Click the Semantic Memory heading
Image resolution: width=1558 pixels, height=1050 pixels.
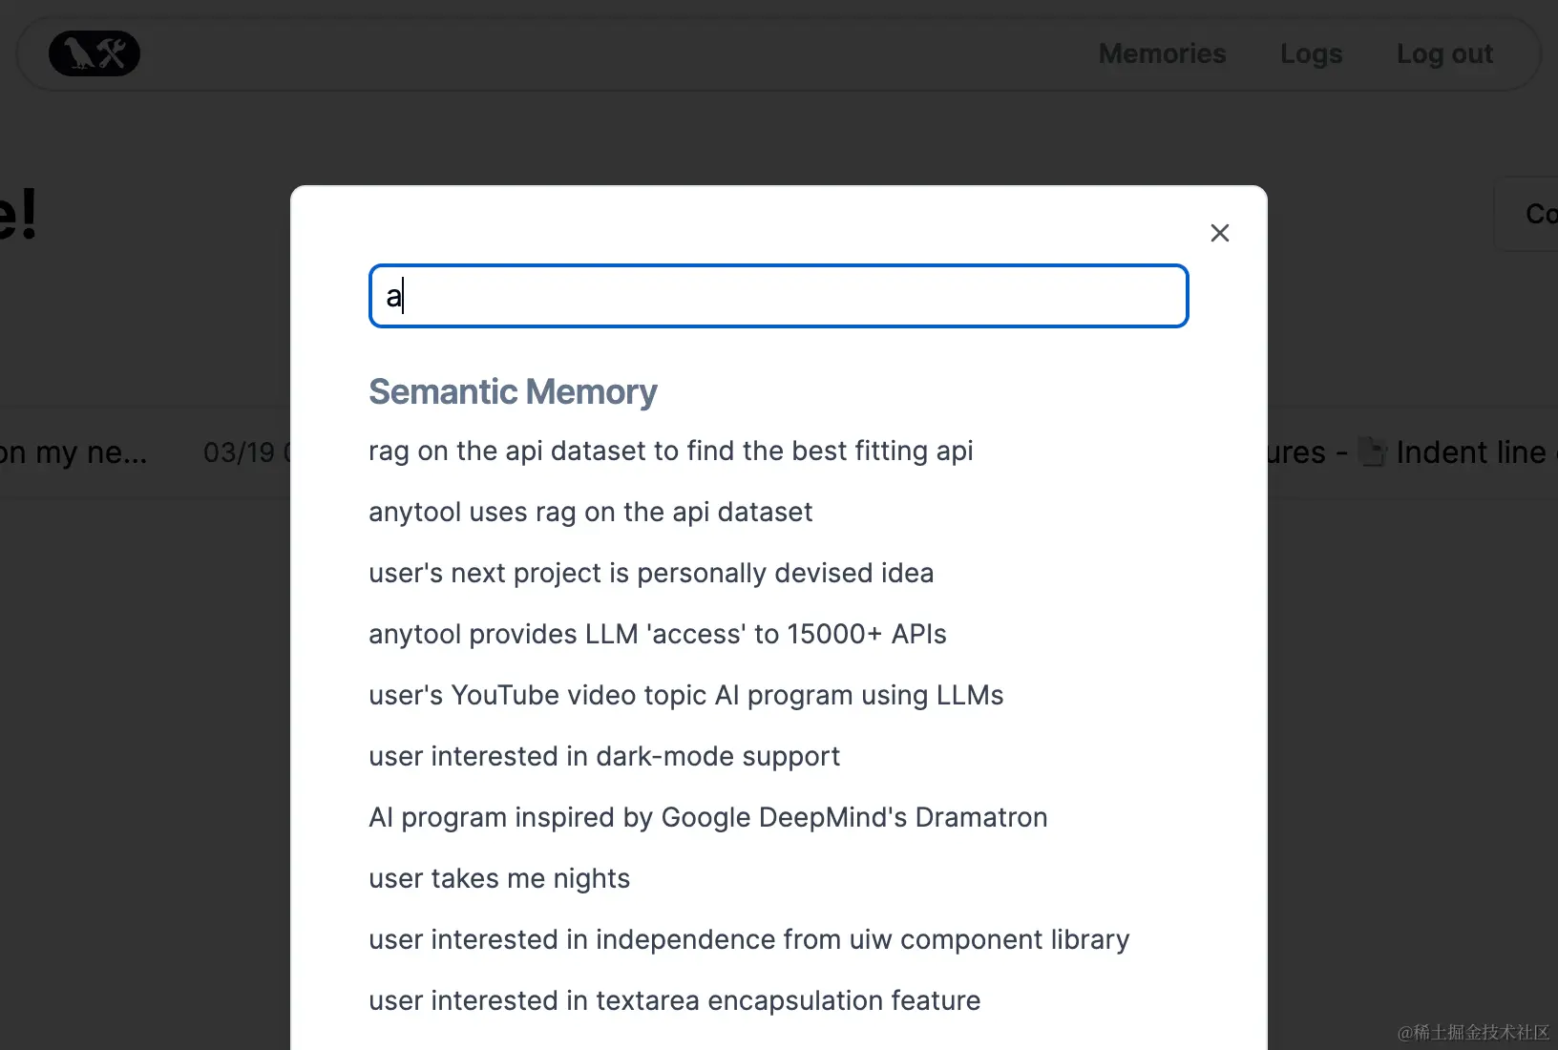pos(513,391)
